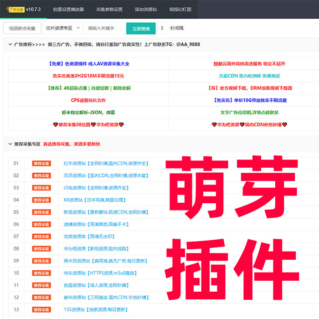Open the CPS诚邀站长合作 ad link
The width and height of the screenshot is (319, 319).
coord(88,100)
